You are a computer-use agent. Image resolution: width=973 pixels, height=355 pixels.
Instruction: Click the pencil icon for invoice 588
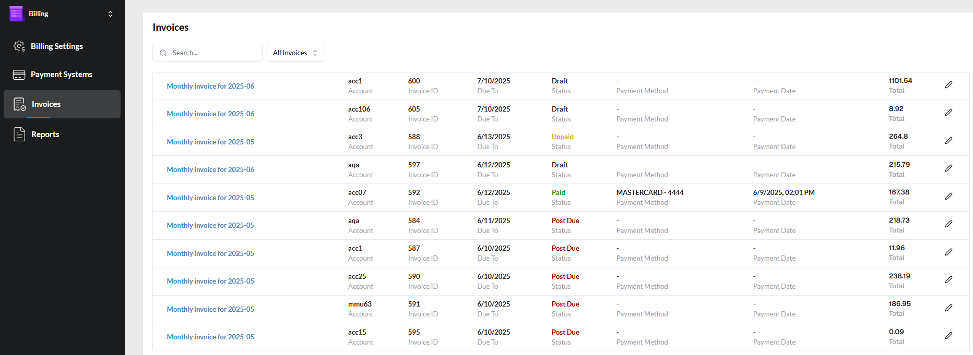(x=948, y=141)
